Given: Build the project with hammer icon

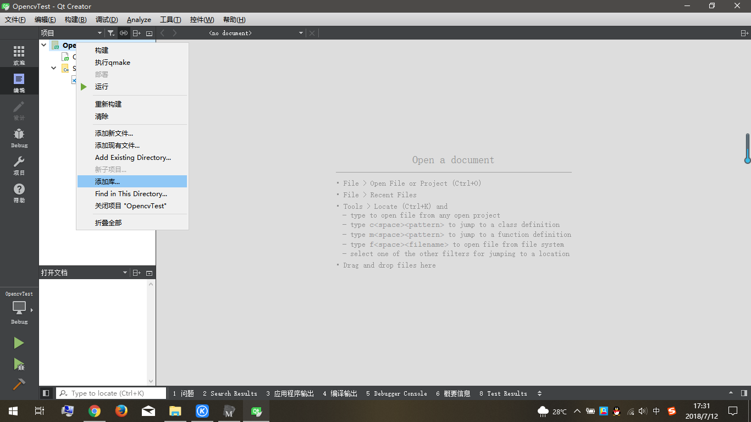Looking at the screenshot, I should [x=19, y=384].
